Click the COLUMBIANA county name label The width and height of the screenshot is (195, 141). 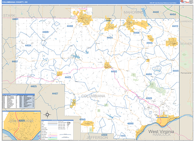[x=93, y=96]
